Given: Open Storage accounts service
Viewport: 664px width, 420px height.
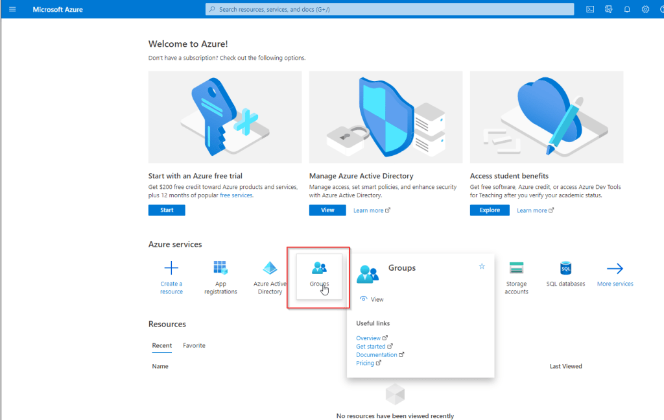Looking at the screenshot, I should click(516, 268).
